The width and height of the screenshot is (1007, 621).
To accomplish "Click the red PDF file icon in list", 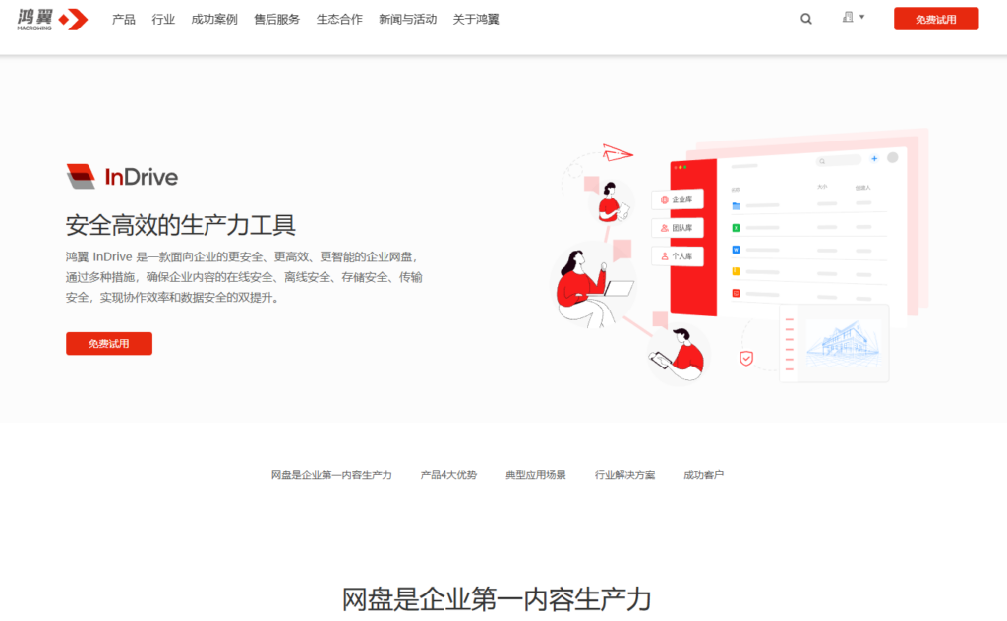I will point(736,293).
